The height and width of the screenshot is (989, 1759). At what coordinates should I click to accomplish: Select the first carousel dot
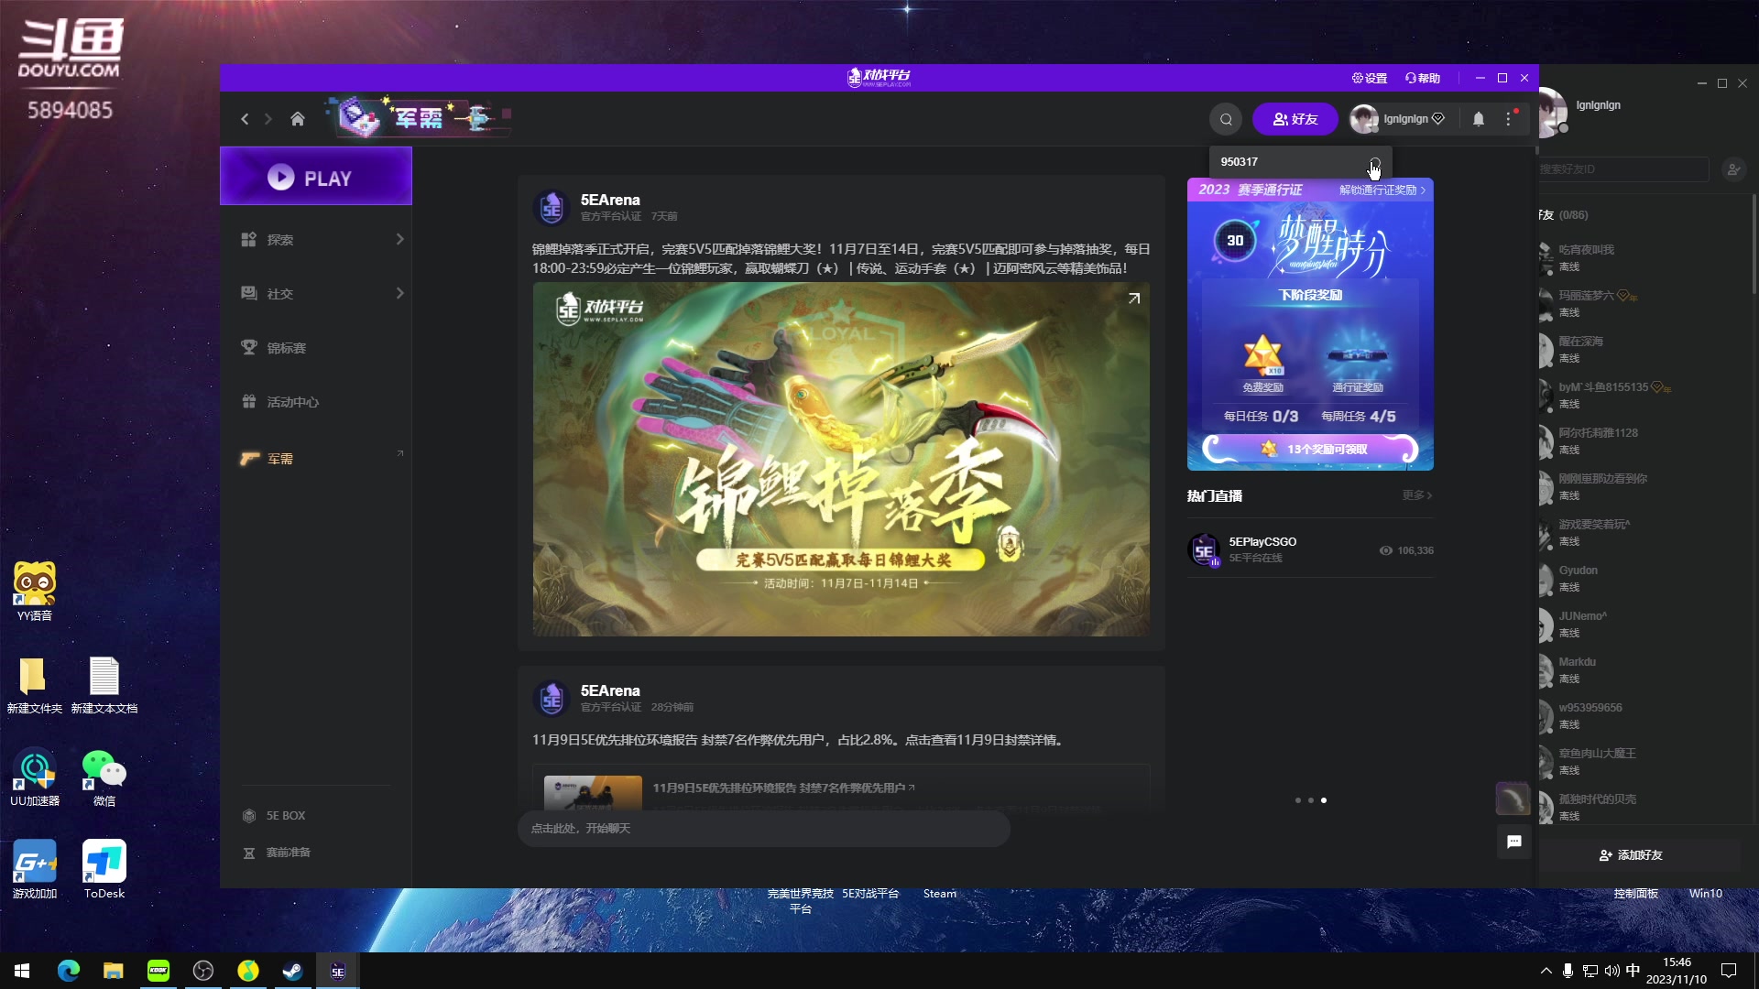(x=1297, y=800)
